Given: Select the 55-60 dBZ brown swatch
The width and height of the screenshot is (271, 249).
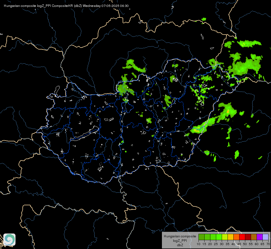Looking at the screenshot, I should coord(254,237).
